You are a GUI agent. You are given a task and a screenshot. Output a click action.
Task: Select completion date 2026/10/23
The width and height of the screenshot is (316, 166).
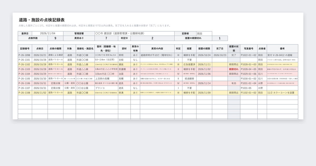click(220, 55)
